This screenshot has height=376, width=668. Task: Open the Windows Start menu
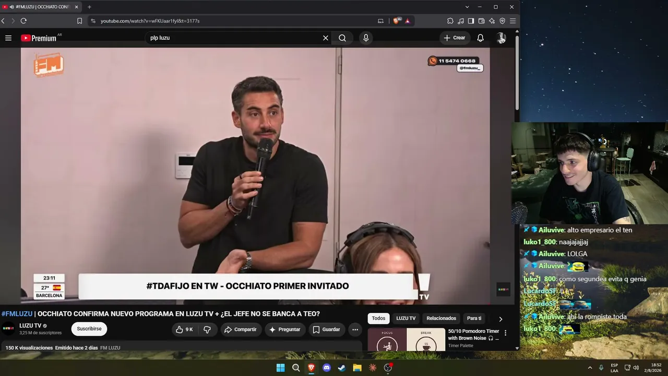[x=280, y=368]
